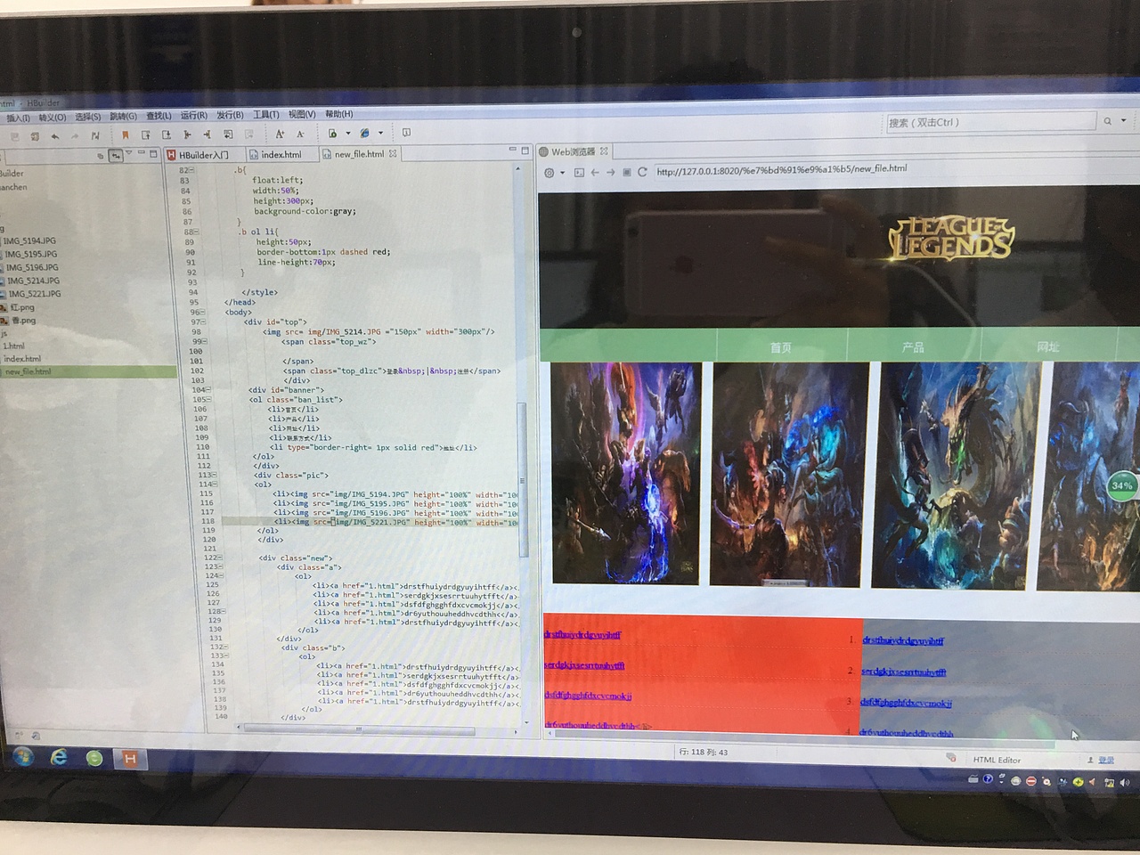The height and width of the screenshot is (855, 1140).
Task: Decrease editor font size with A- icon
Action: (300, 134)
